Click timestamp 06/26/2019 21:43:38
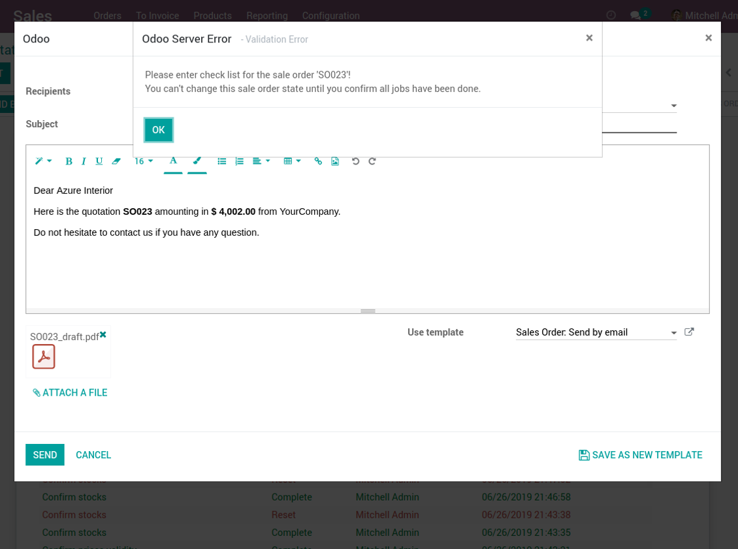 click(x=526, y=514)
